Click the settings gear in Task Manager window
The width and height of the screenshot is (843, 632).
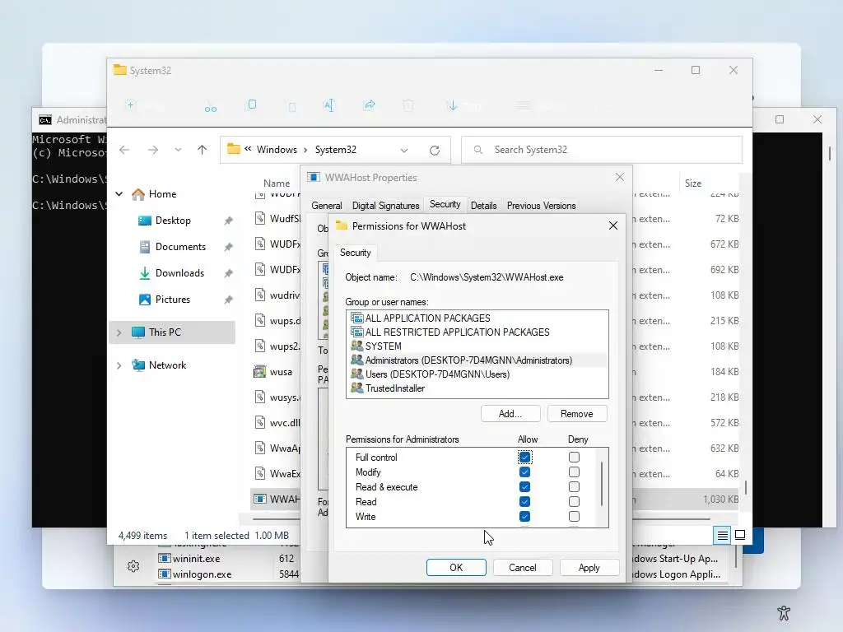coord(133,566)
